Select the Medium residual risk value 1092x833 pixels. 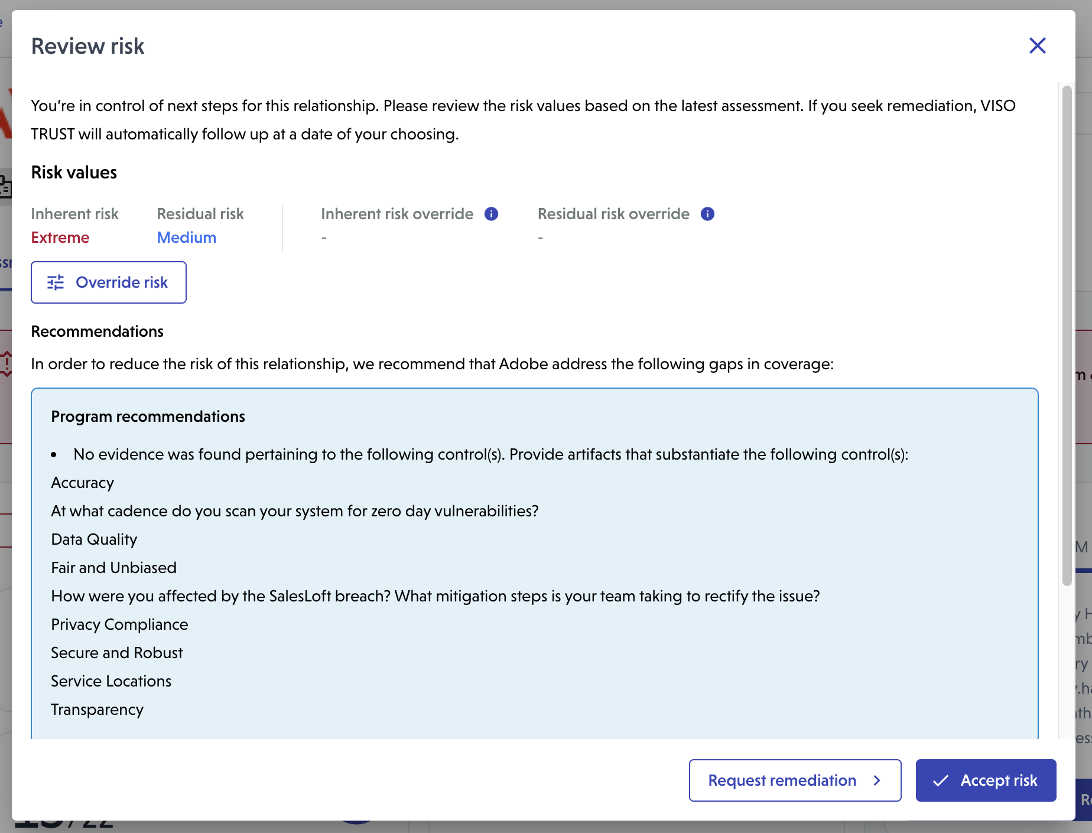coord(187,237)
